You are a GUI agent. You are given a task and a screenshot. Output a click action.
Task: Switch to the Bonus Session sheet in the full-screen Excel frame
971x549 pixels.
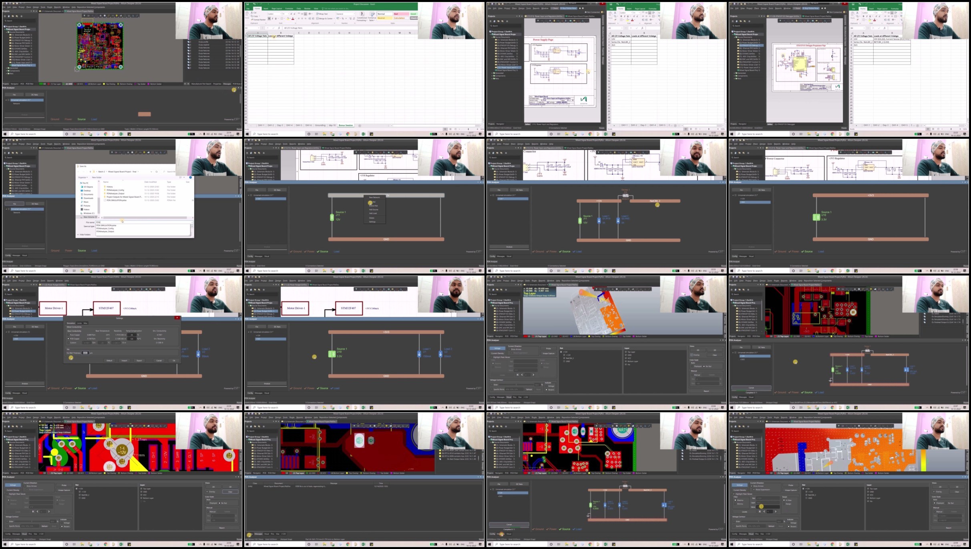coord(346,125)
